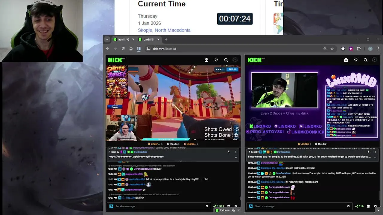Open the beamstream.gg giveaway link
383x215 pixels.
(x=136, y=156)
